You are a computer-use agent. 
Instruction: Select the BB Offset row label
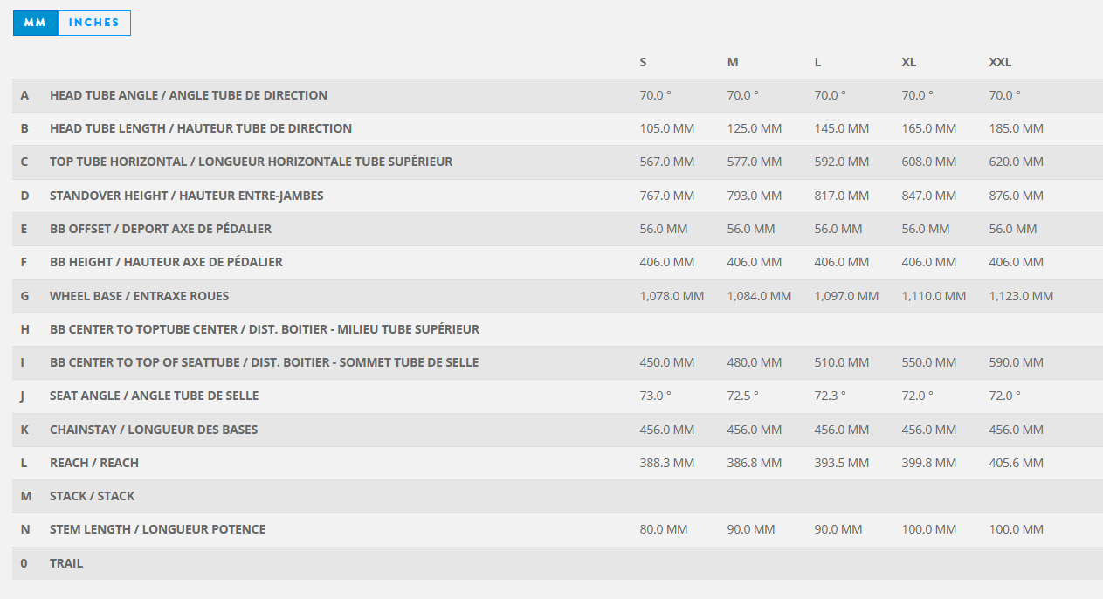(161, 229)
